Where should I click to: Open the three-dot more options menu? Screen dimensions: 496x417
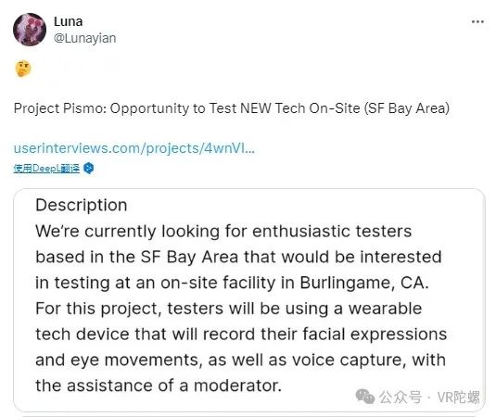pos(477,22)
